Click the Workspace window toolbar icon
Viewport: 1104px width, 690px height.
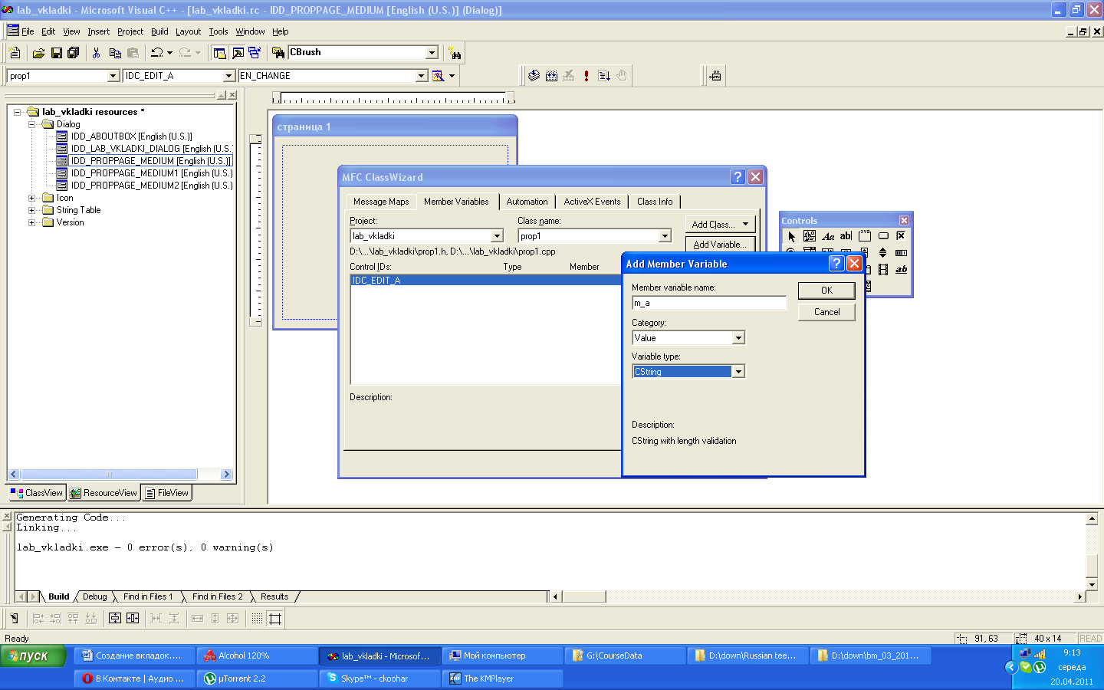tap(220, 53)
